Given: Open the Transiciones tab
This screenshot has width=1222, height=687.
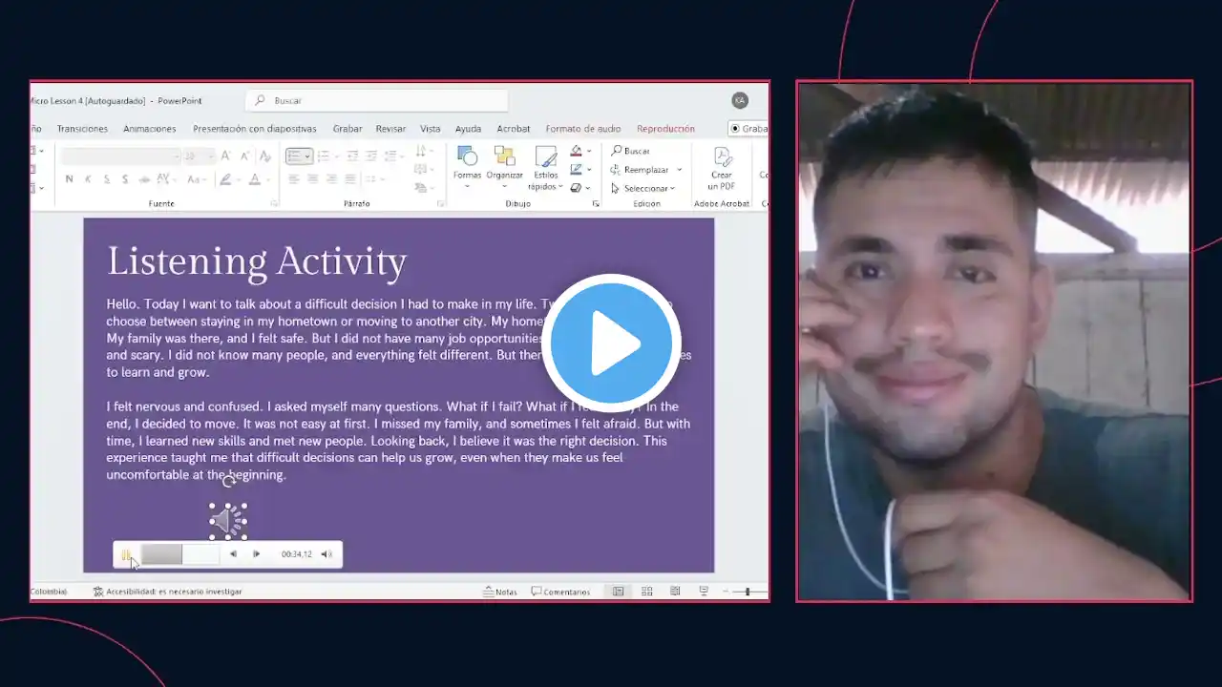Looking at the screenshot, I should [82, 129].
